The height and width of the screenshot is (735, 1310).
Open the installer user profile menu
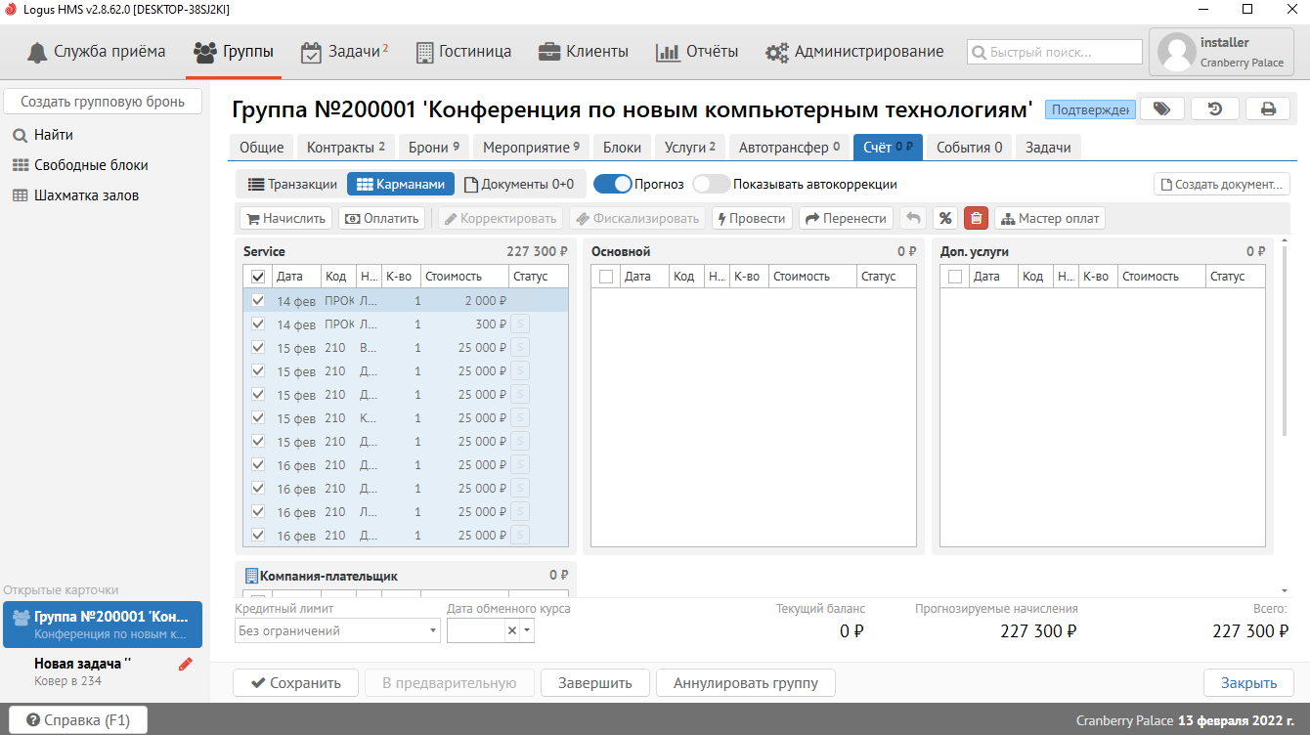click(1222, 52)
